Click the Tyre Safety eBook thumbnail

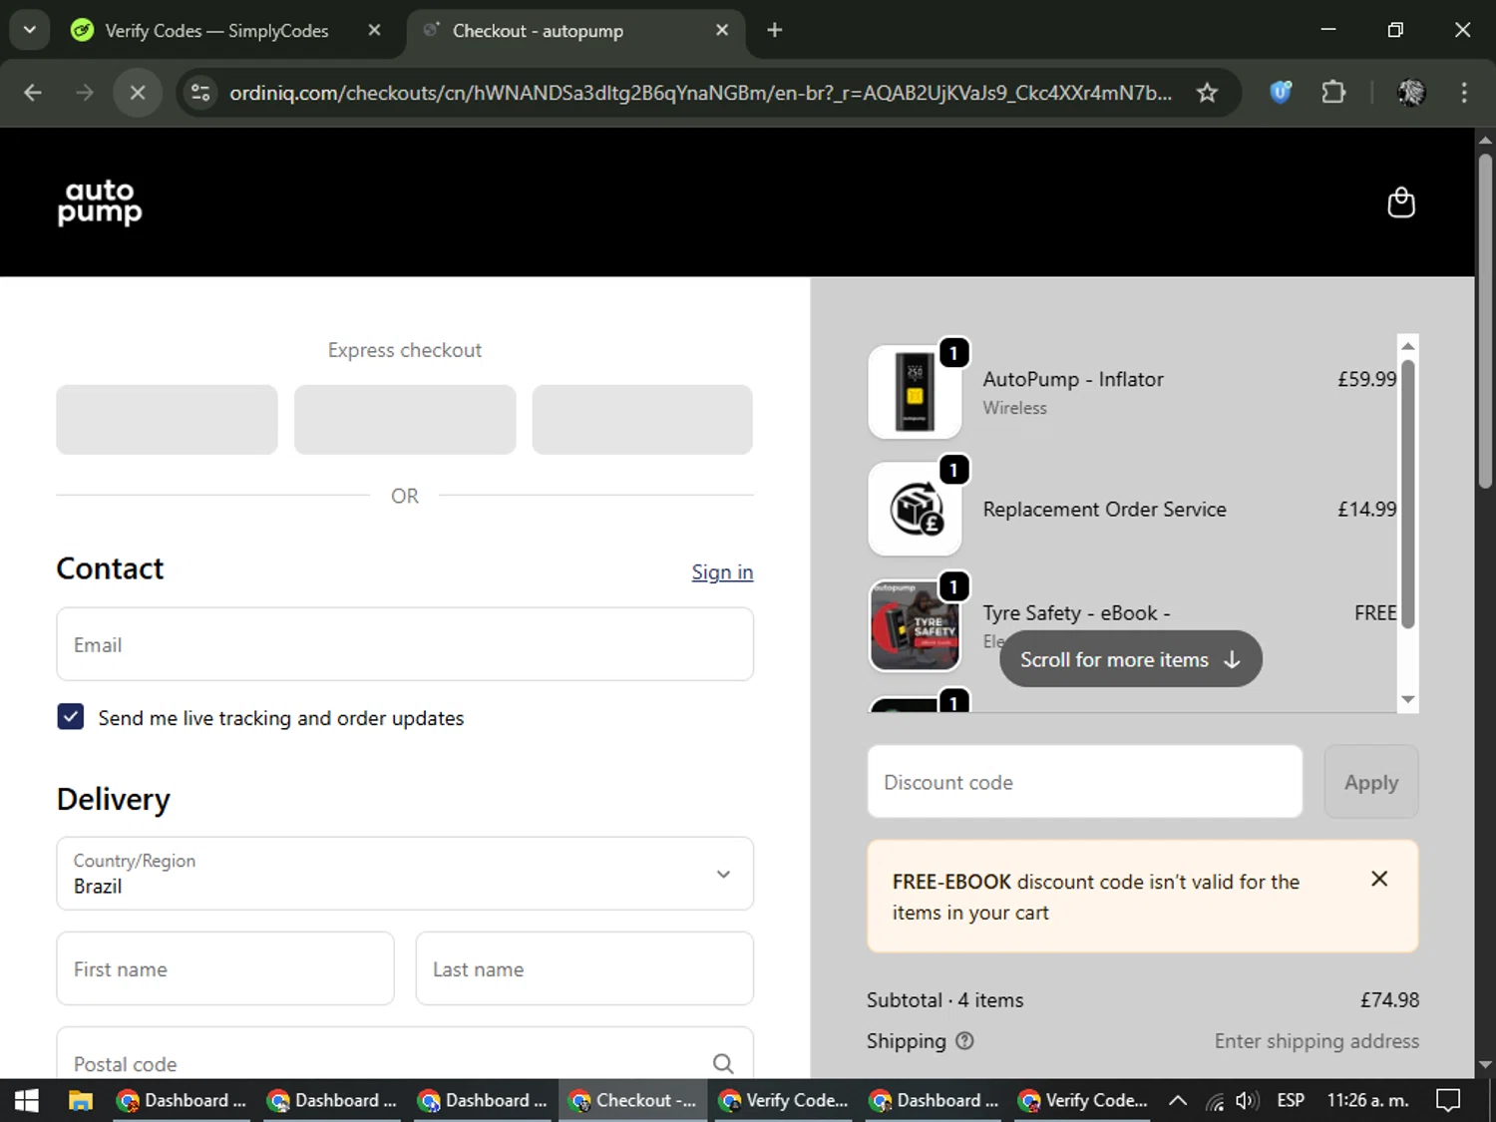click(915, 626)
